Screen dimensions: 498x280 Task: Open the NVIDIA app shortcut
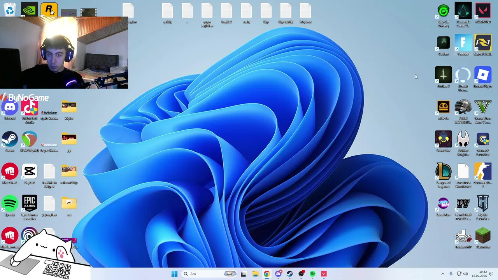30,10
